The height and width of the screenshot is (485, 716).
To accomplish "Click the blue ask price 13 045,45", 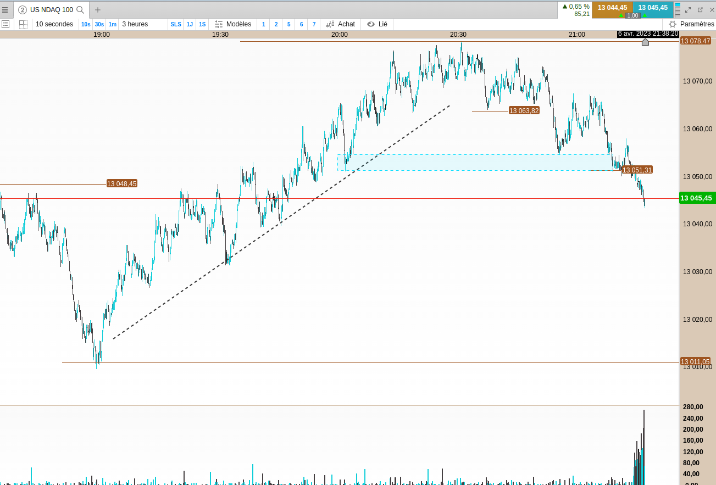I will pos(653,8).
